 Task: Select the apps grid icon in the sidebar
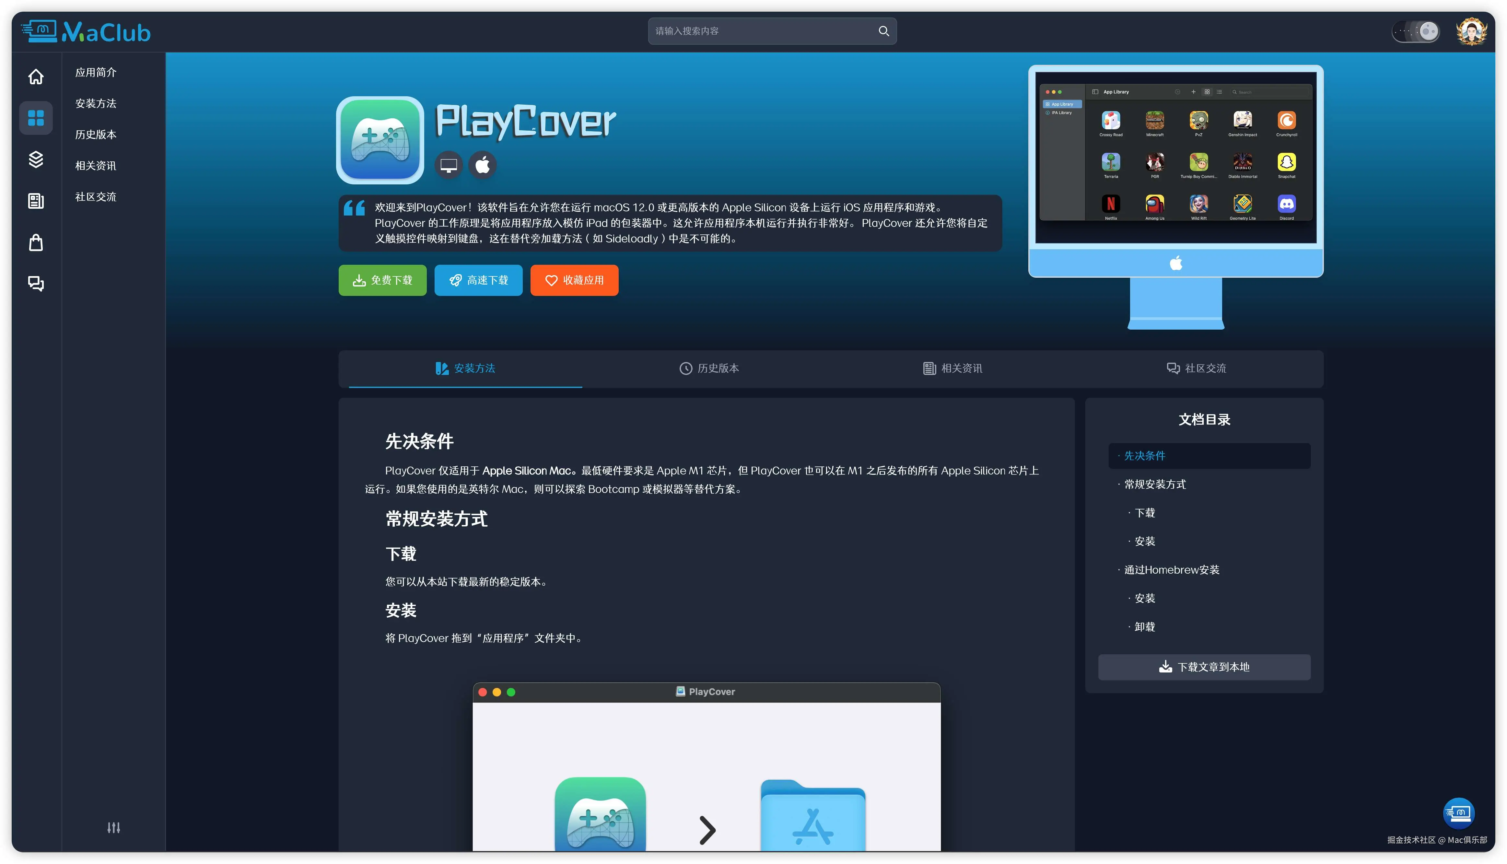(36, 118)
